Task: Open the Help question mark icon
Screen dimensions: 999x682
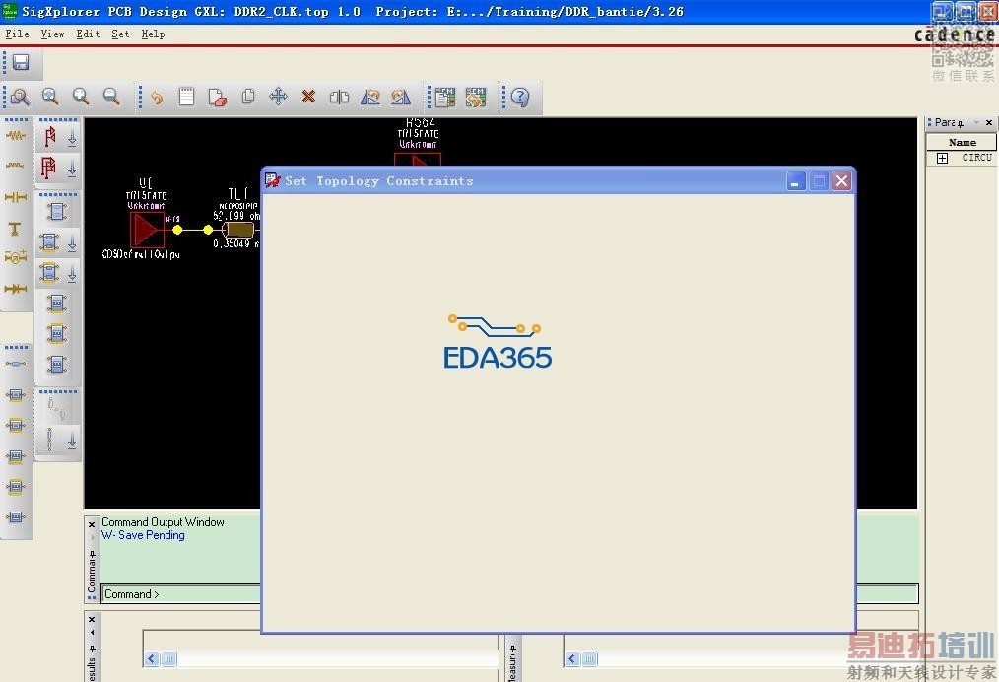Action: point(520,97)
